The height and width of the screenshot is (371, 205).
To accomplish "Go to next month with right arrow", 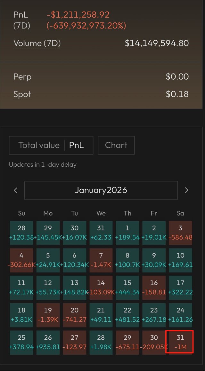I will click(x=187, y=190).
